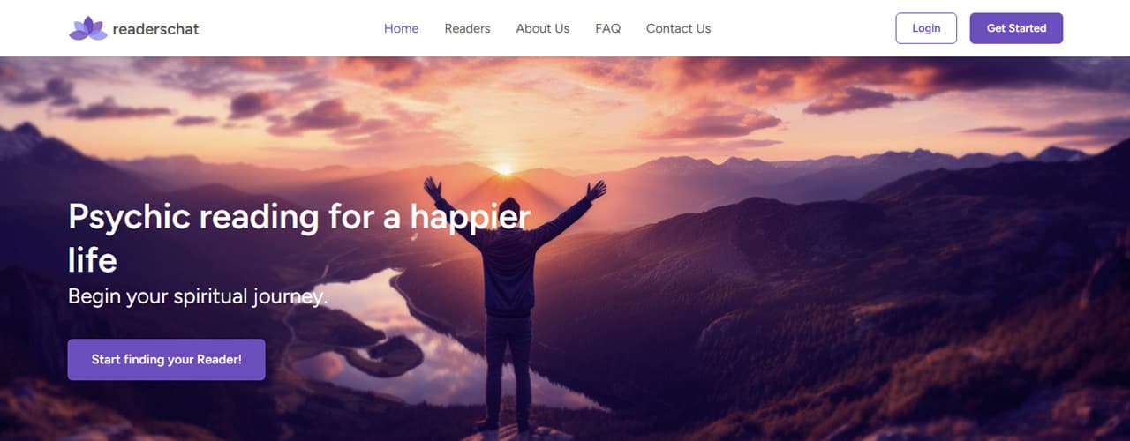Viewport: 1130px width, 441px height.
Task: Click the person's raised right hand
Action: pos(597,190)
